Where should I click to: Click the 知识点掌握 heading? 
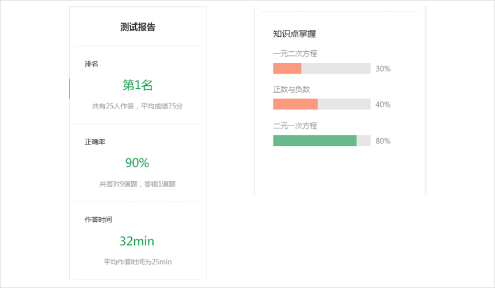(294, 34)
